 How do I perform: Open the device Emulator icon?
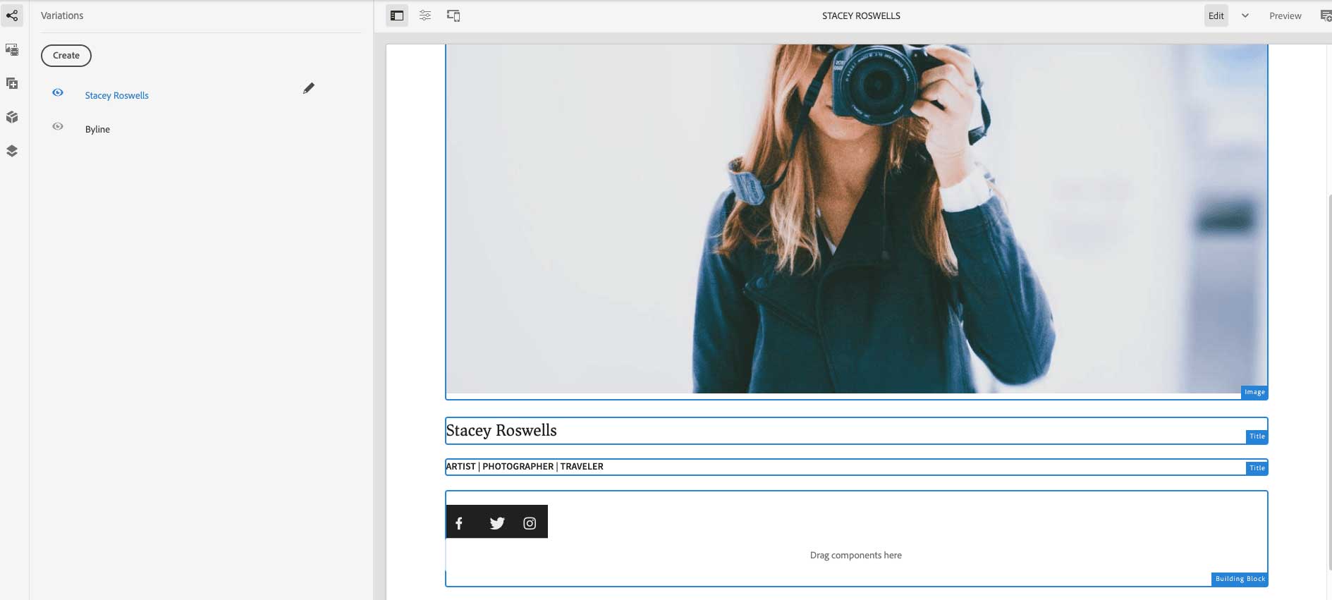point(453,16)
